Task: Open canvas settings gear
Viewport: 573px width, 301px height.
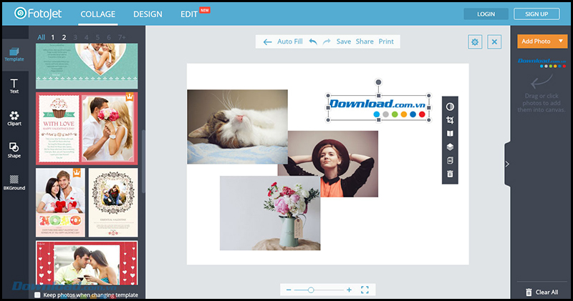Action: coord(475,42)
